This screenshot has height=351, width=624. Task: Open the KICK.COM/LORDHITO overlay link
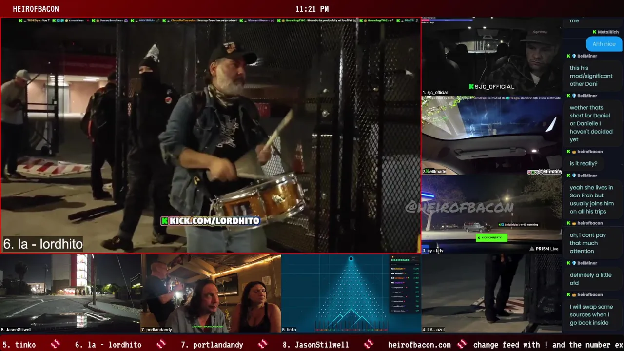[x=211, y=221]
